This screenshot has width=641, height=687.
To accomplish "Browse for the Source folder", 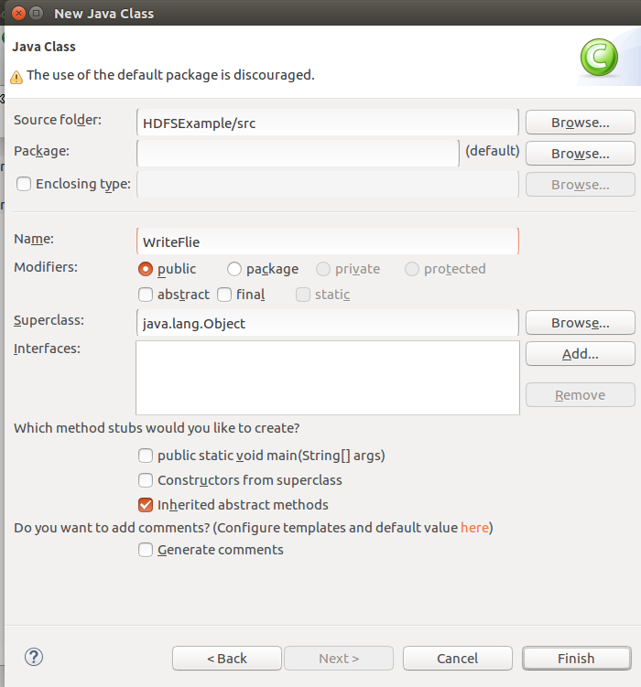I will tap(580, 123).
